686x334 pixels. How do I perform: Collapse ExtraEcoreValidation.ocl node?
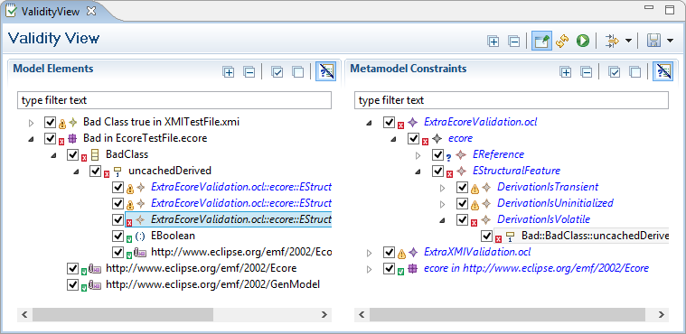370,124
